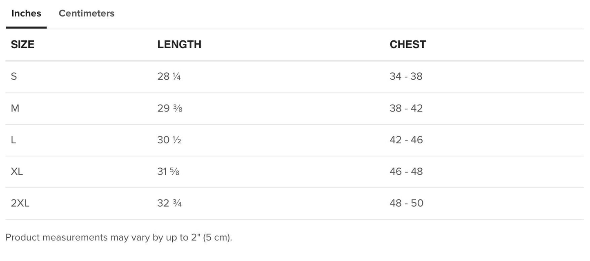The width and height of the screenshot is (590, 261).
Task: Click the product measurements disclaimer text
Action: pyautogui.click(x=118, y=238)
